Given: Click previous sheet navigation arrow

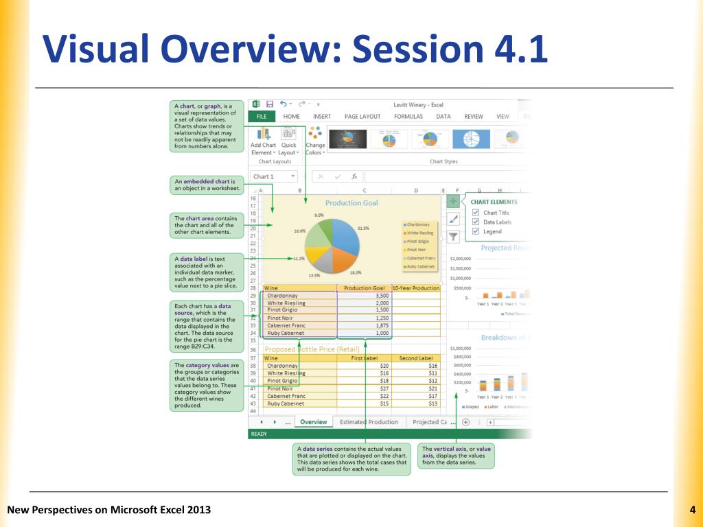Looking at the screenshot, I should 262,422.
